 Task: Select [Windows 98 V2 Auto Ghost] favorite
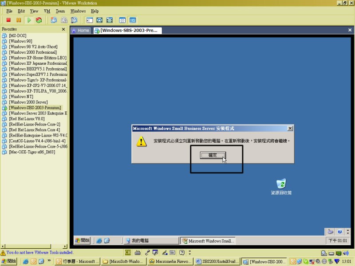(x=33, y=47)
